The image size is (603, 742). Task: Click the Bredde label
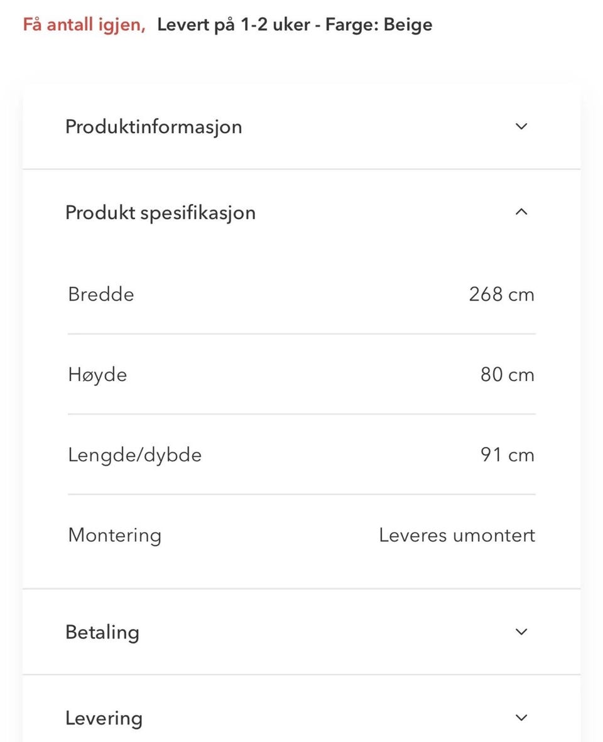[x=100, y=294]
